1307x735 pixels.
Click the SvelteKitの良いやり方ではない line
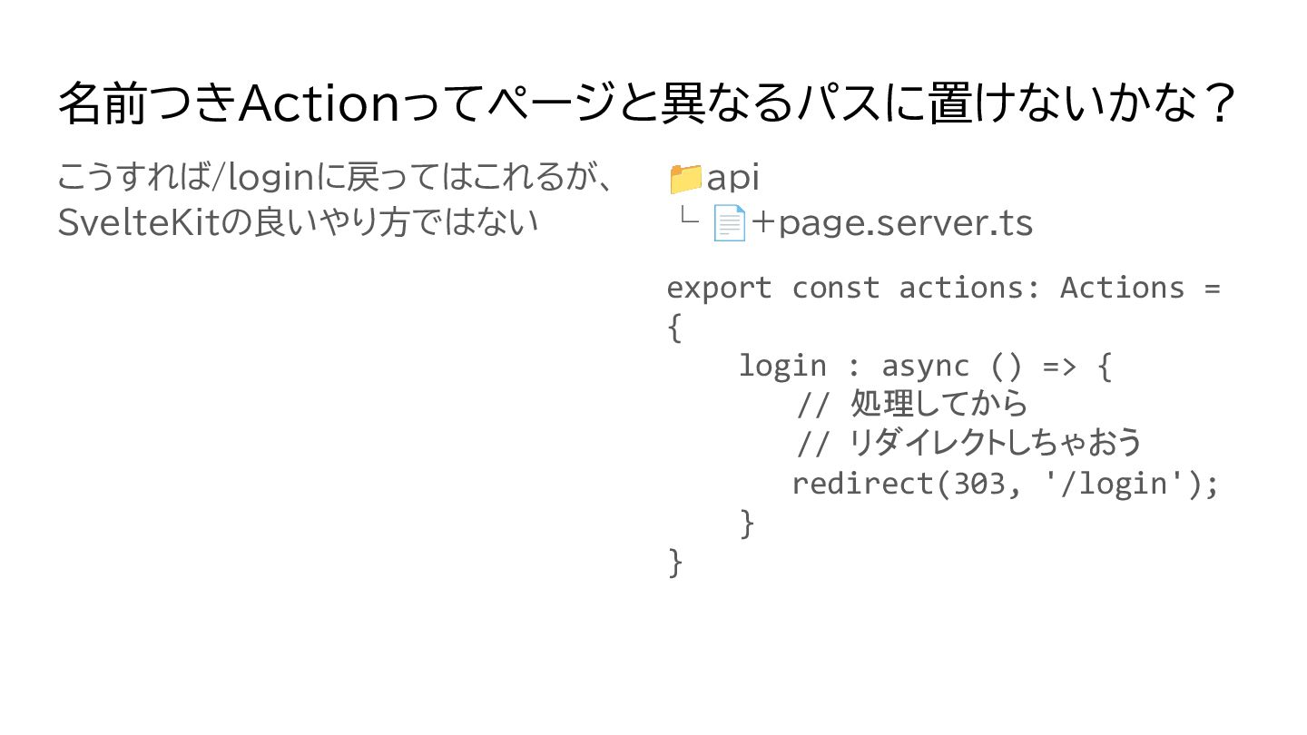pyautogui.click(x=298, y=222)
